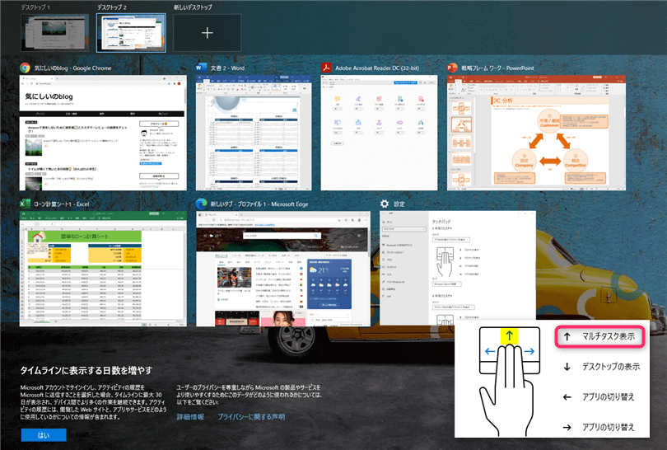667x450 pixels.
Task: Open the プライバシーに関する声明 link
Action: tap(251, 417)
